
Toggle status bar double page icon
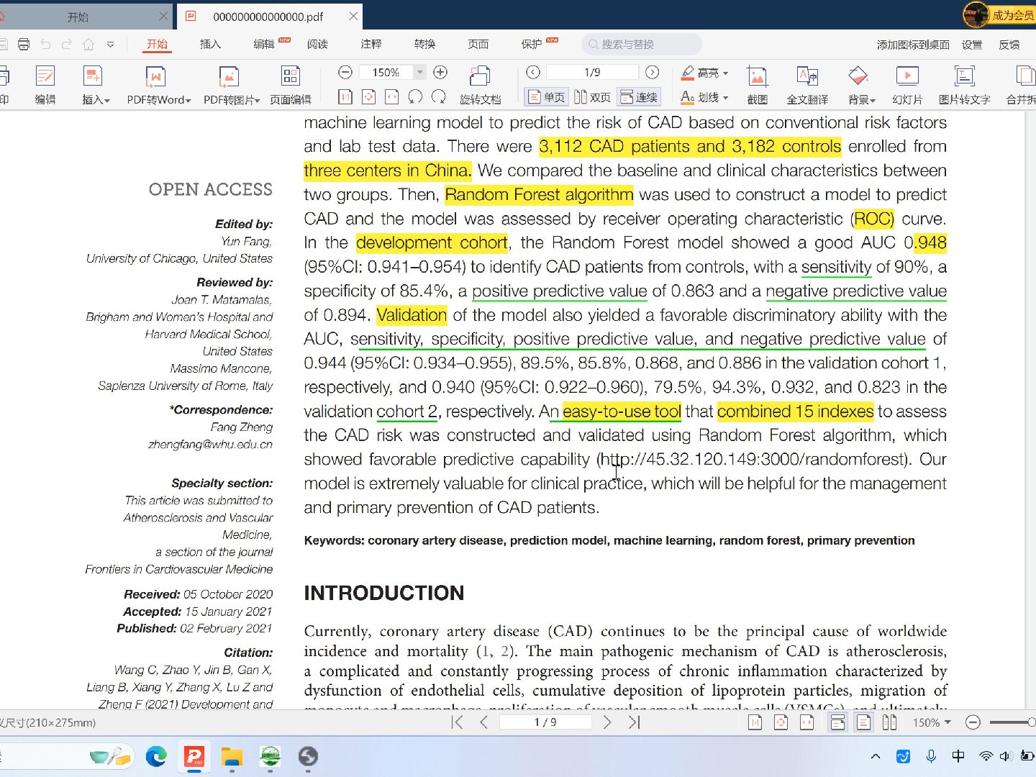coord(889,722)
